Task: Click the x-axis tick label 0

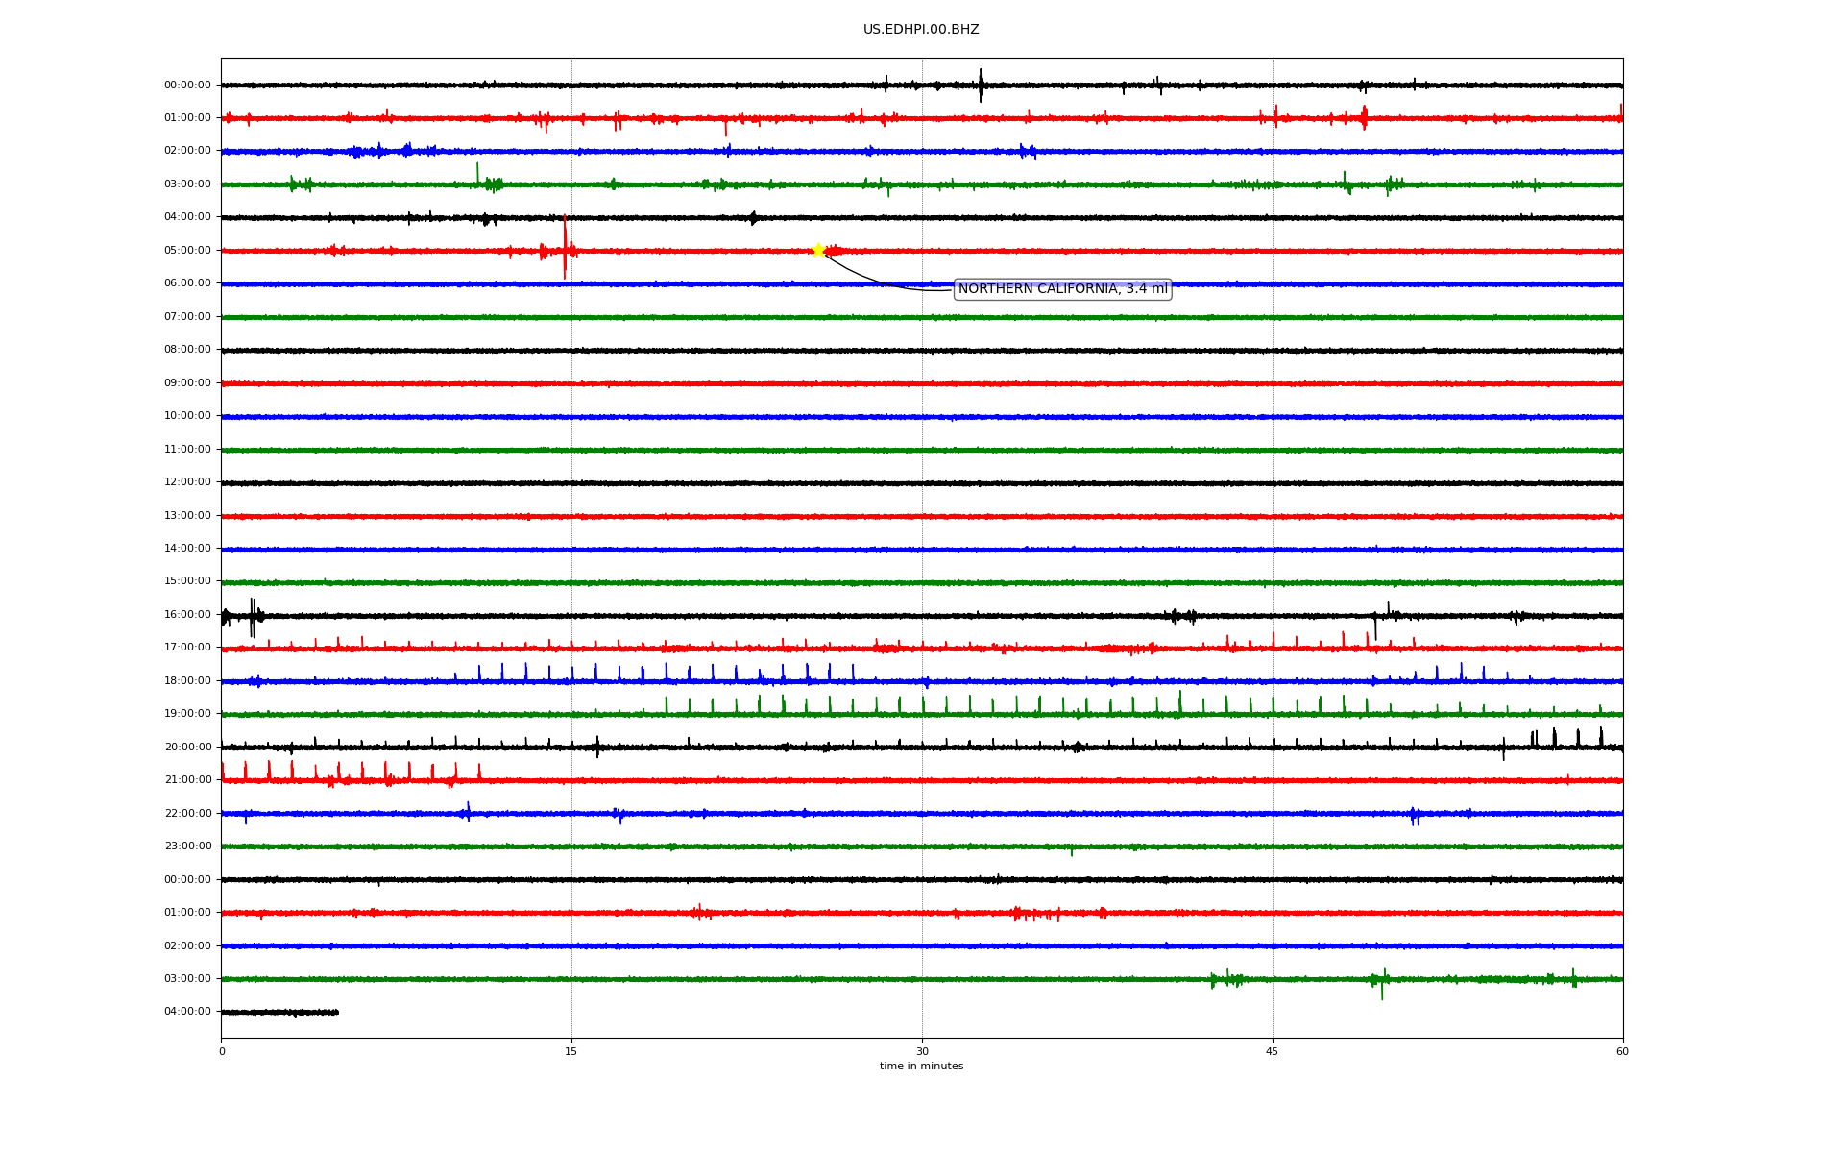Action: 222,1052
